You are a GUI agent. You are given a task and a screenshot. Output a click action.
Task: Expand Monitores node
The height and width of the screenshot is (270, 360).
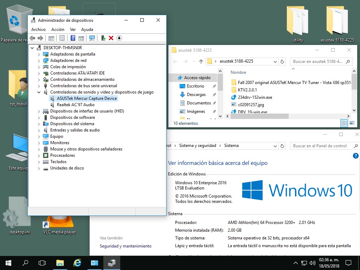point(39,143)
